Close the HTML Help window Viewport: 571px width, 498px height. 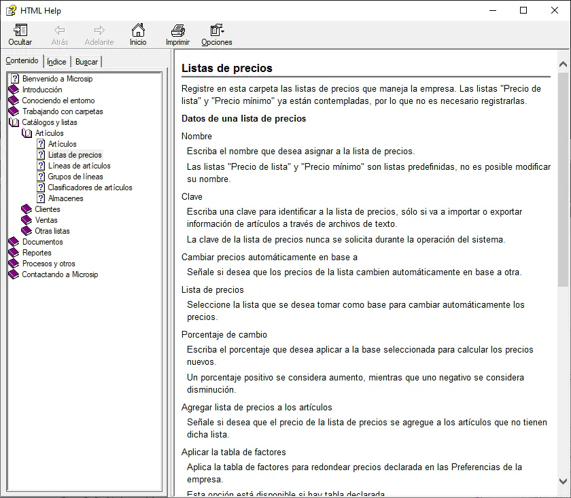(554, 10)
